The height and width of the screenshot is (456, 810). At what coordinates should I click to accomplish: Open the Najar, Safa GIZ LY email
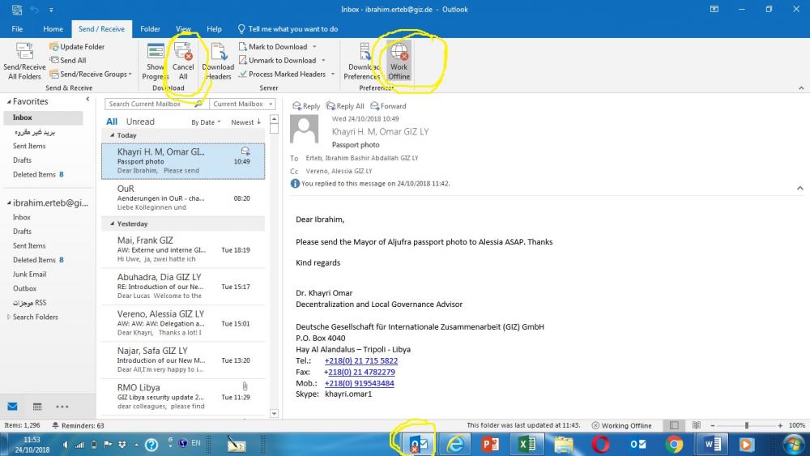click(x=183, y=360)
